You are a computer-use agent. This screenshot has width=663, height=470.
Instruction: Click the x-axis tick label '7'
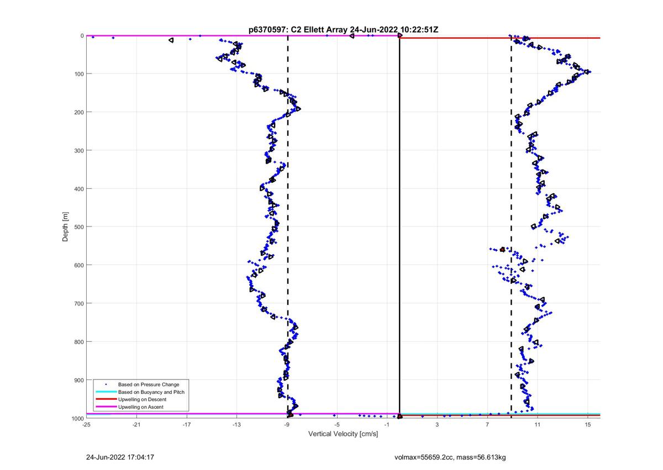[x=488, y=425]
